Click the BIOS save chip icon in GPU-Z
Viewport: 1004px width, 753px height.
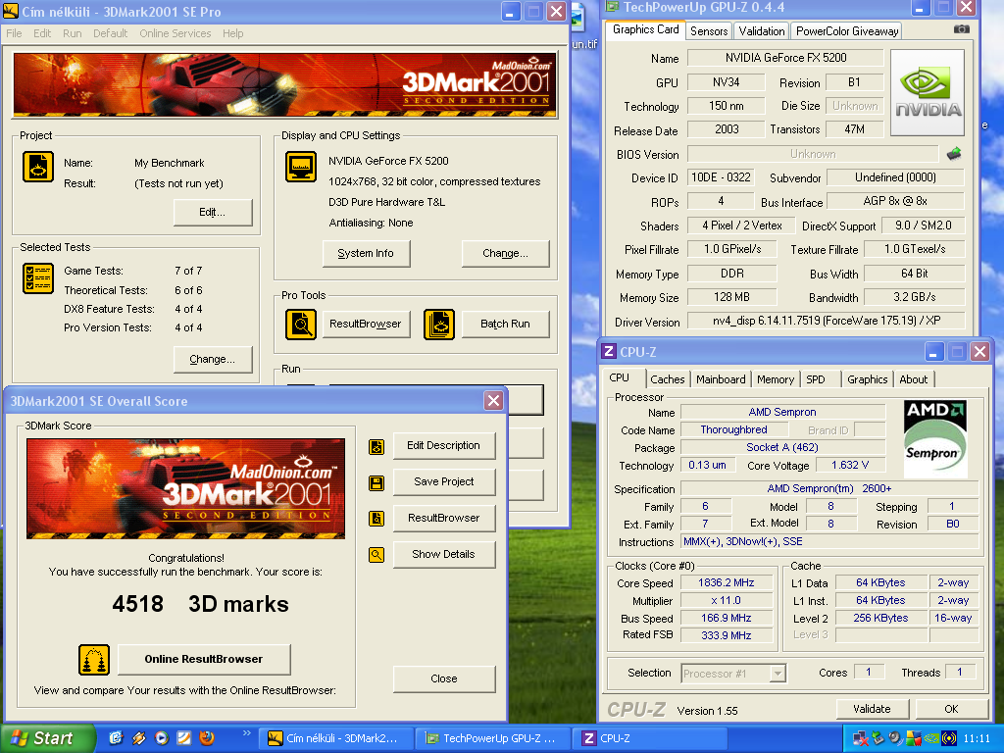coord(954,154)
